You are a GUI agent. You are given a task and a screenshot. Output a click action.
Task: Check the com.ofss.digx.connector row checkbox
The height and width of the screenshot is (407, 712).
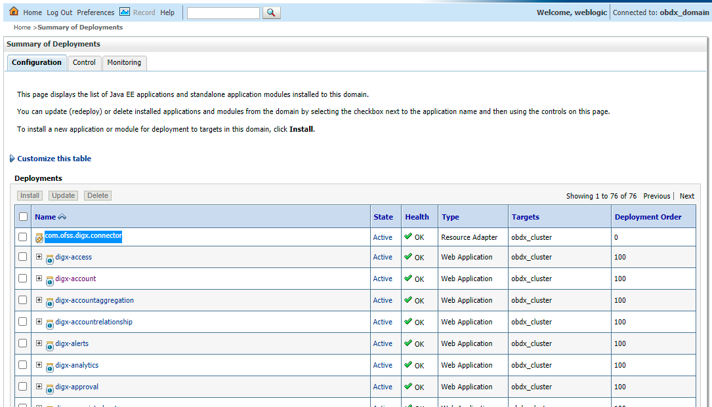tap(23, 237)
